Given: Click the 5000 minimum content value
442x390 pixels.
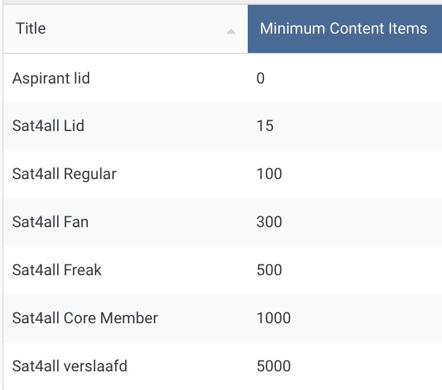Looking at the screenshot, I should point(273,366).
